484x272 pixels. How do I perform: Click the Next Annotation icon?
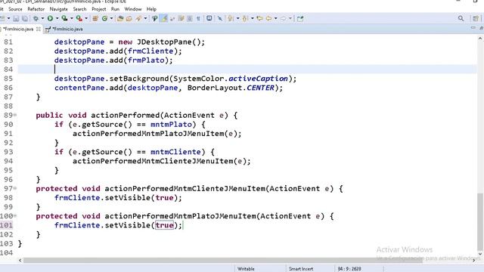(231, 19)
